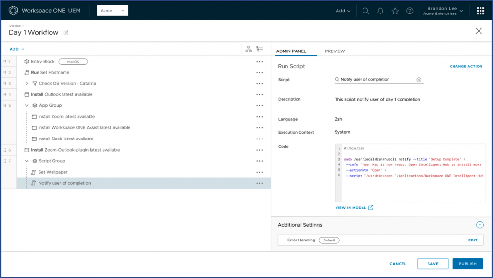The width and height of the screenshot is (493, 278).
Task: Open more options for Install Outlook row
Action: tap(259, 95)
